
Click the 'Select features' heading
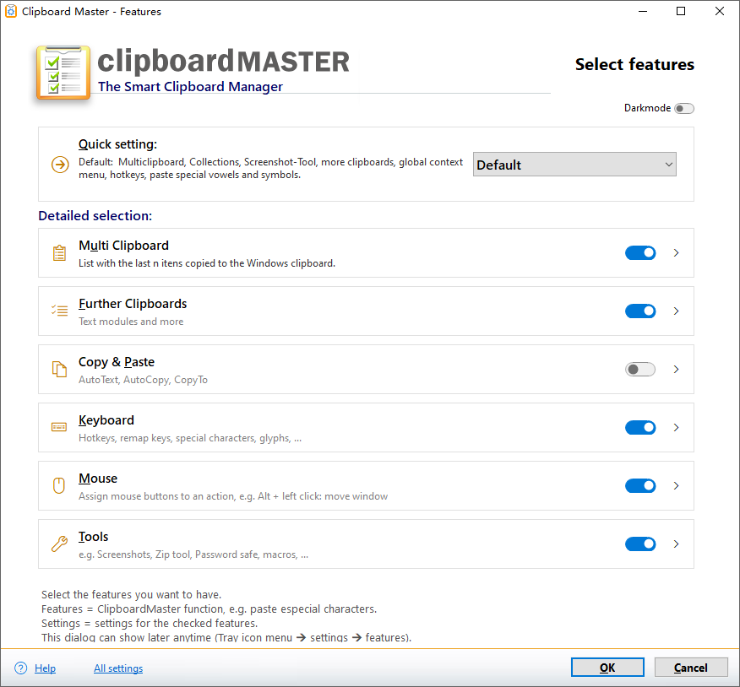pos(634,64)
